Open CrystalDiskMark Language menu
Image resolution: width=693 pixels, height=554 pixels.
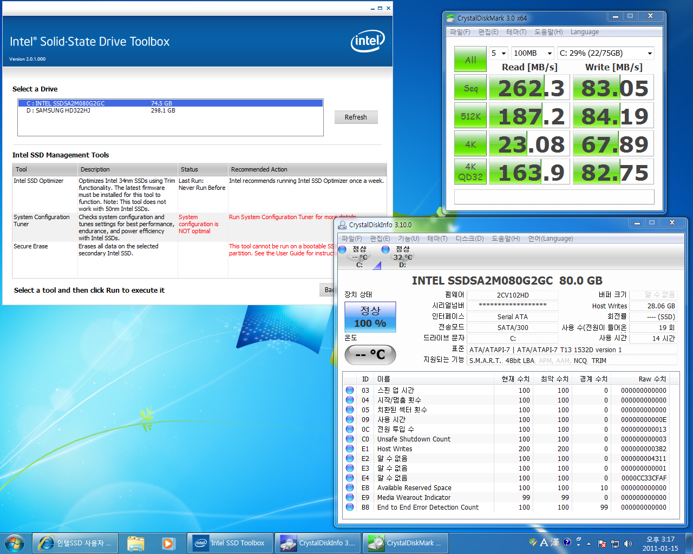[x=584, y=32]
